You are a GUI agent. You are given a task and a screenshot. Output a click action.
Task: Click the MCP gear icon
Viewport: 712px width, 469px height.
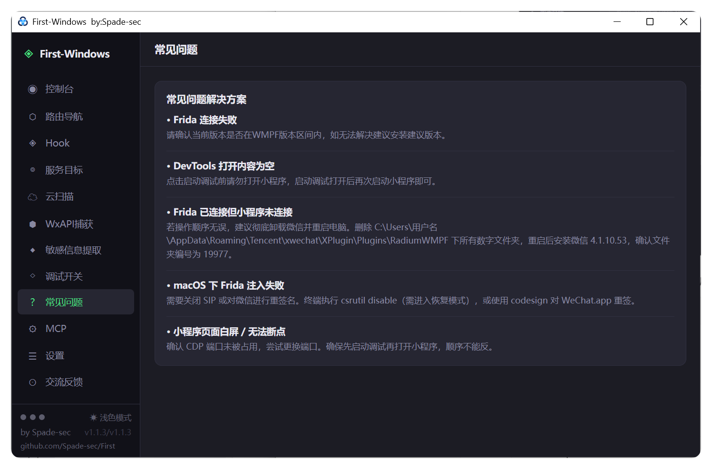[x=32, y=329]
